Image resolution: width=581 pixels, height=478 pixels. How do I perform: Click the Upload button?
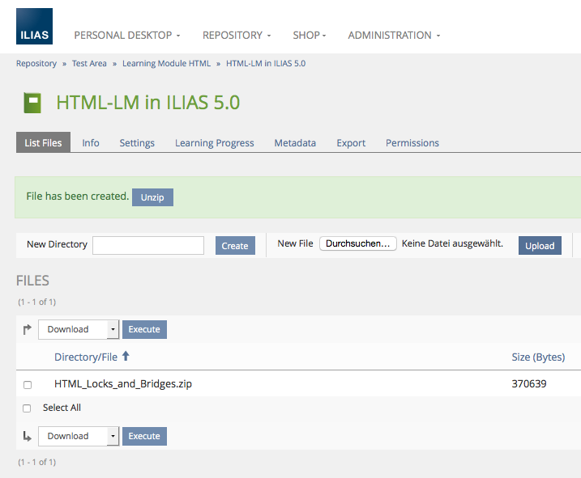click(540, 246)
